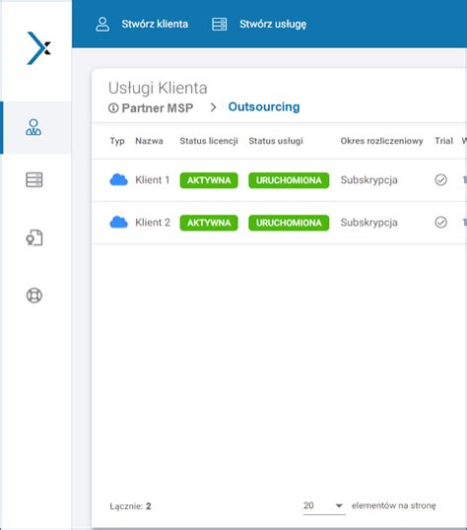The image size is (467, 530).
Task: Sort by Status licencji column header
Action: click(209, 141)
